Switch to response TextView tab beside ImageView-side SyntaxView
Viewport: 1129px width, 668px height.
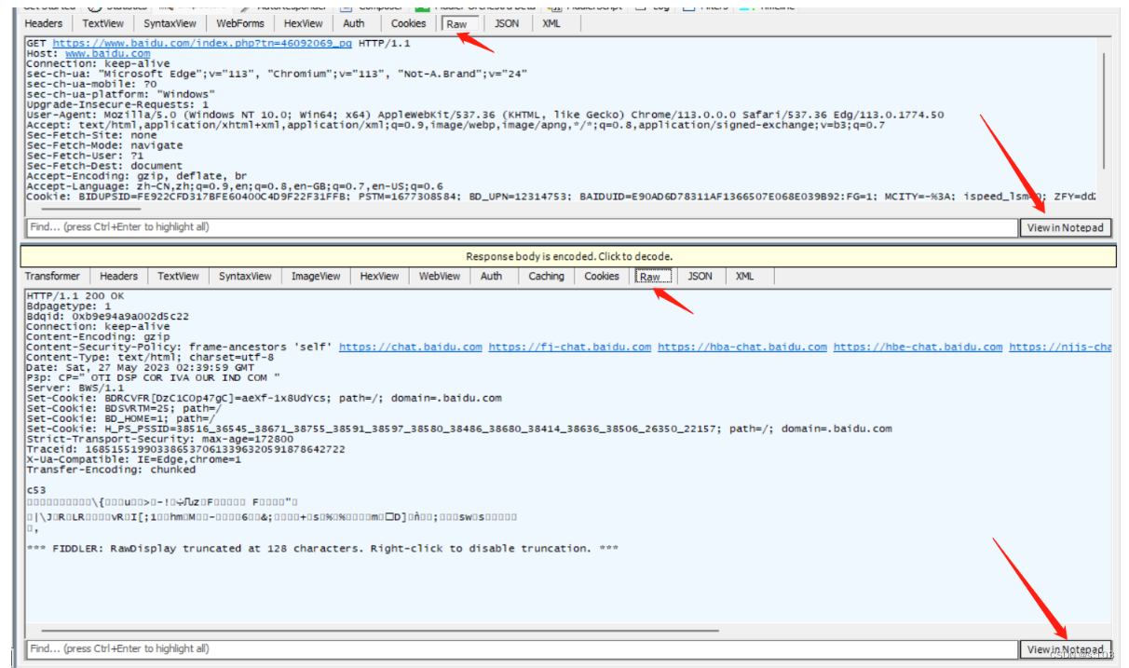click(x=178, y=276)
